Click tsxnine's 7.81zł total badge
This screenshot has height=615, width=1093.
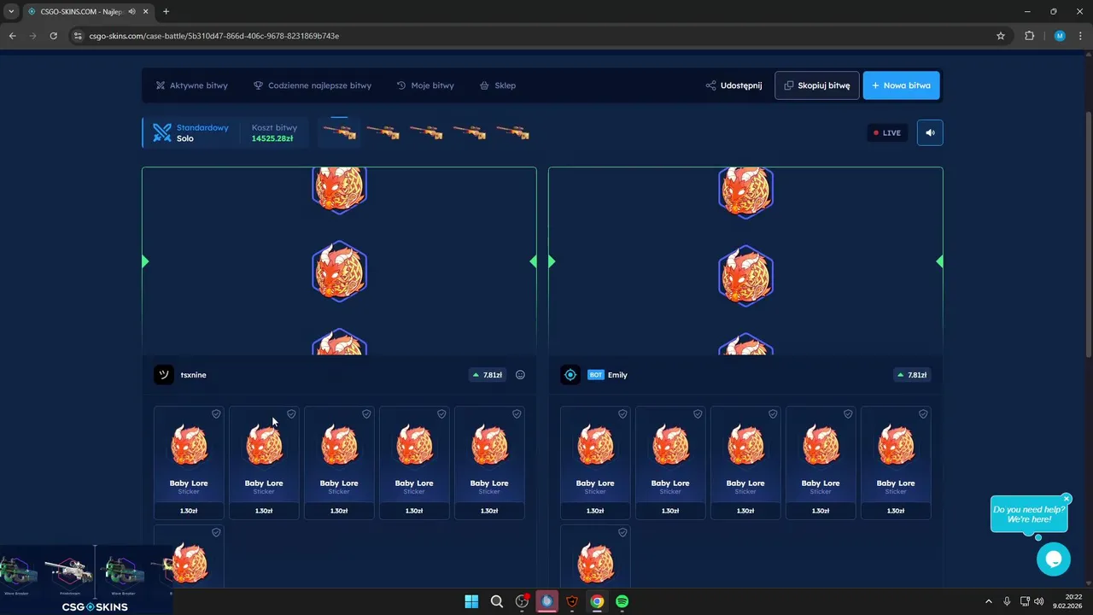click(487, 375)
